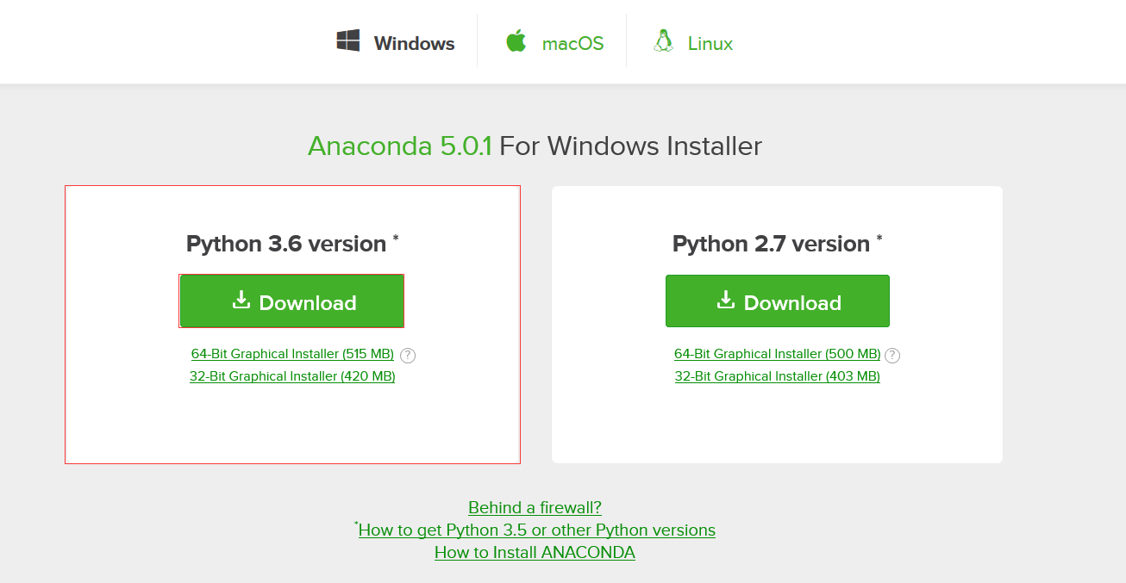Click the Linux penguin icon
The height and width of the screenshot is (583, 1126).
point(663,40)
